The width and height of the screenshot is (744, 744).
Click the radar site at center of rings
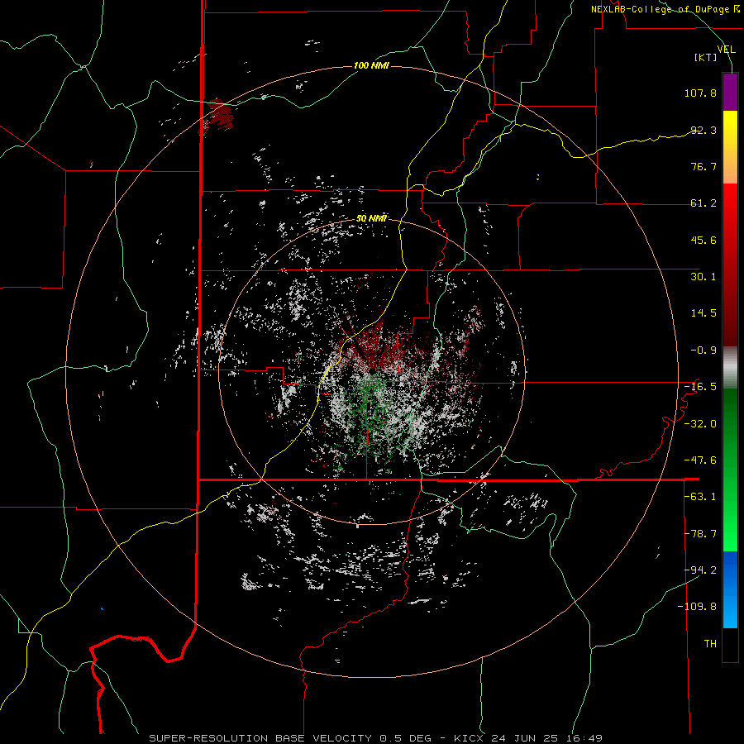(372, 371)
